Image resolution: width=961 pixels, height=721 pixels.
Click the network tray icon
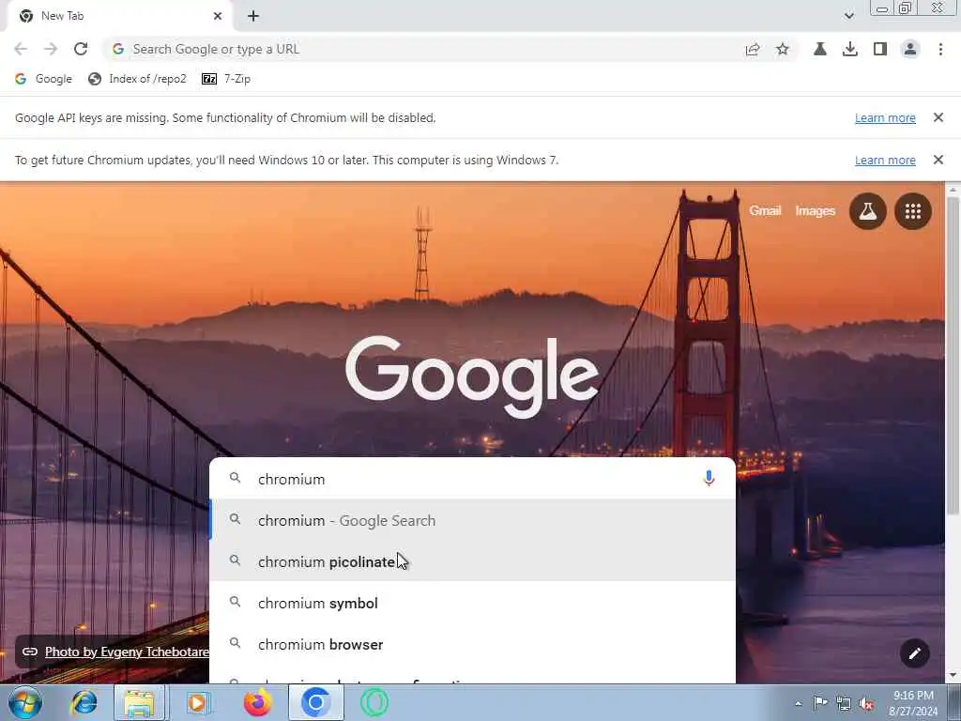click(x=844, y=703)
